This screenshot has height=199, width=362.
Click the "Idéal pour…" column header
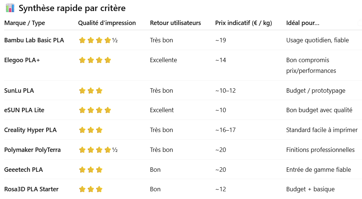click(x=303, y=23)
